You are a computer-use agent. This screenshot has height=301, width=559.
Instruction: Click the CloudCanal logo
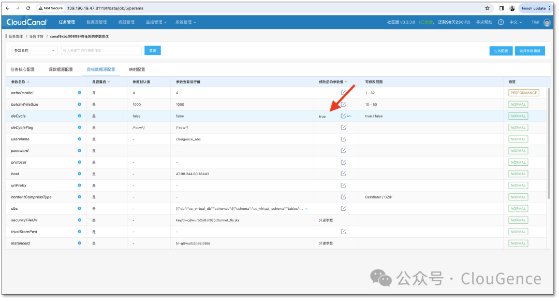(x=26, y=22)
